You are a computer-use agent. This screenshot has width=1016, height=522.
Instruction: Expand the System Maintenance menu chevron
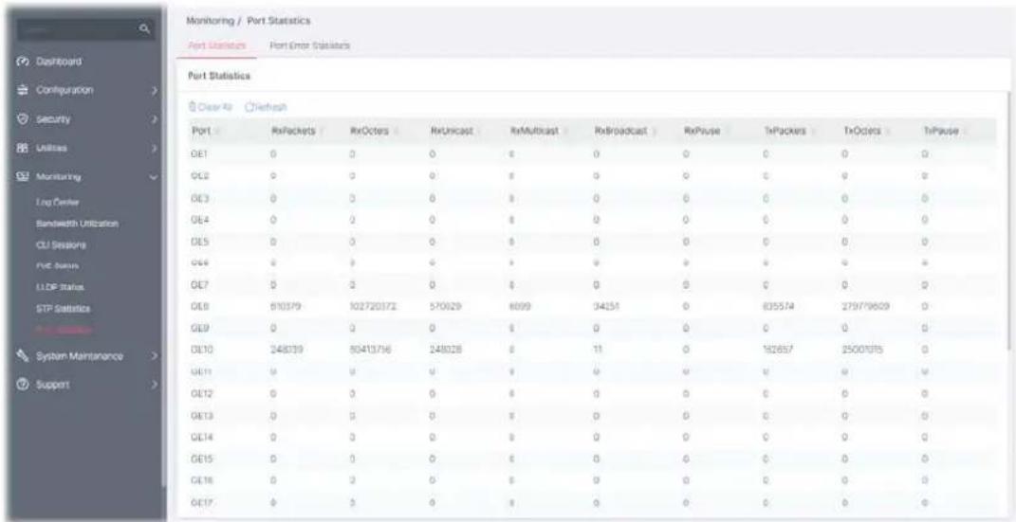[x=154, y=356]
